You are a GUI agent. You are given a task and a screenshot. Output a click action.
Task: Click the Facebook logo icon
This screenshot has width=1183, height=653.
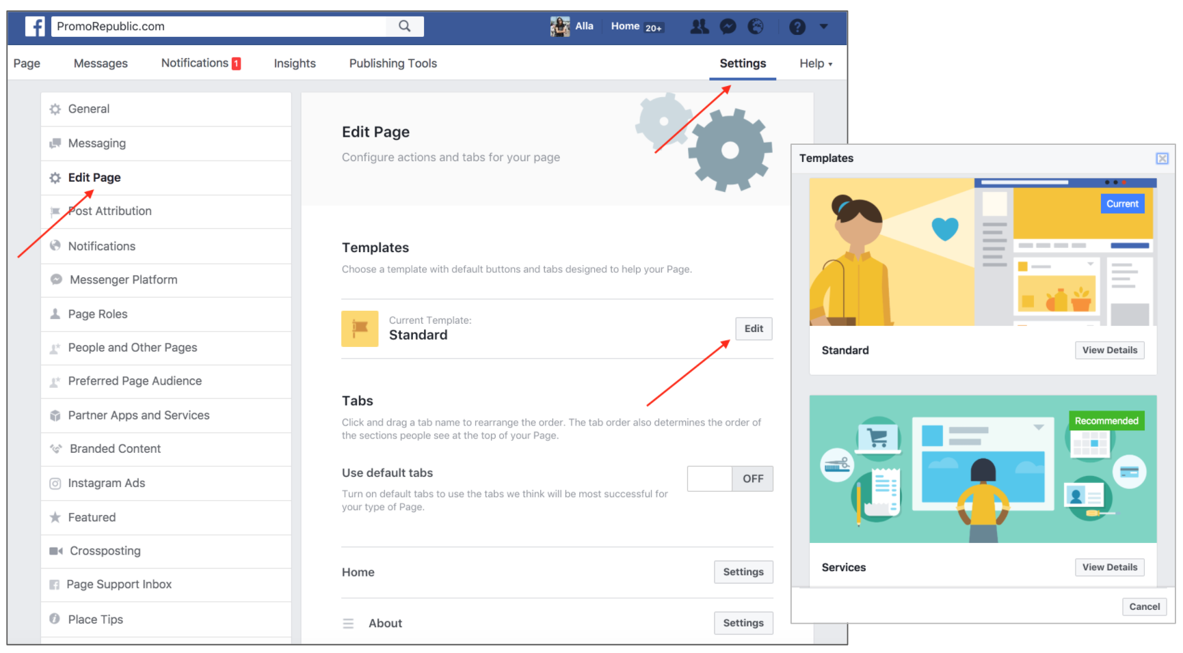(x=35, y=27)
